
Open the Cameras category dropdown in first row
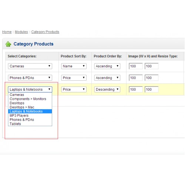pos(30,66)
